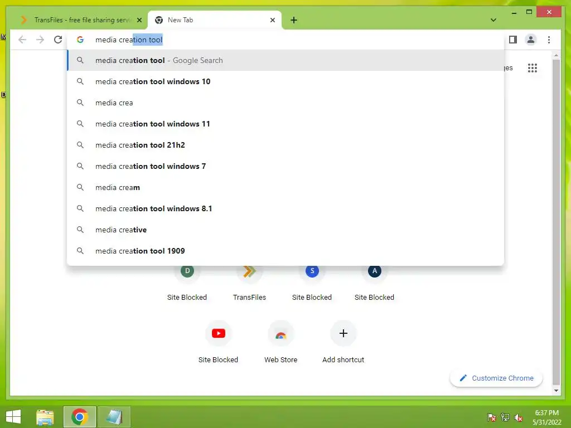Click the Chrome taskbar icon
Screen dimensions: 571x428
(80, 417)
